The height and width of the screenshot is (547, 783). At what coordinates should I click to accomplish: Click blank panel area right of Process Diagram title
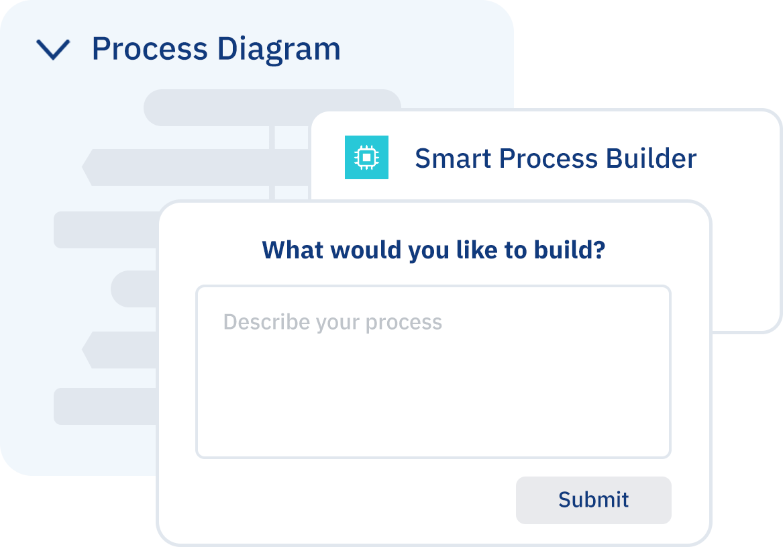pos(429,49)
